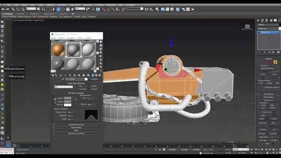Open the material name dropdown

click(x=76, y=79)
